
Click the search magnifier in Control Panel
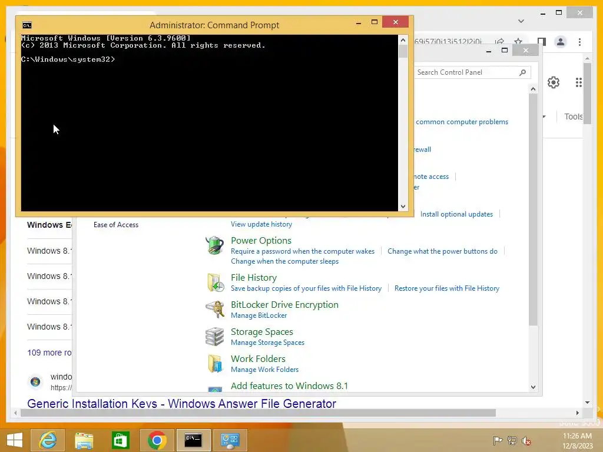pyautogui.click(x=522, y=72)
